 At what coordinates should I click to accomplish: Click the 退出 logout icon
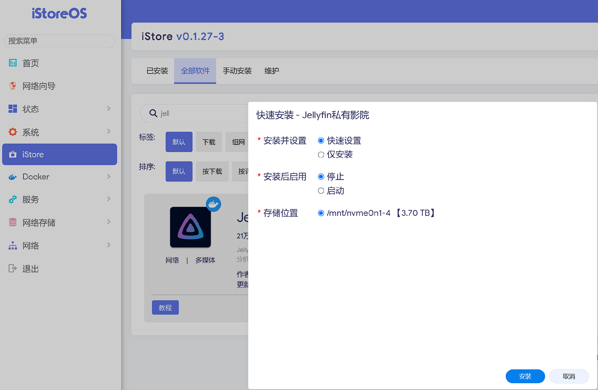pyautogui.click(x=13, y=268)
